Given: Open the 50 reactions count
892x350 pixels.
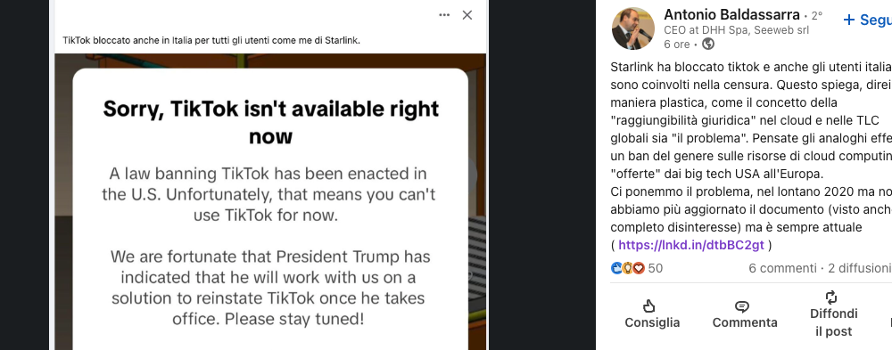Looking at the screenshot, I should pyautogui.click(x=656, y=268).
